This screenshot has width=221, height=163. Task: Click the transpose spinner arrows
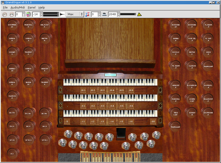point(99,14)
